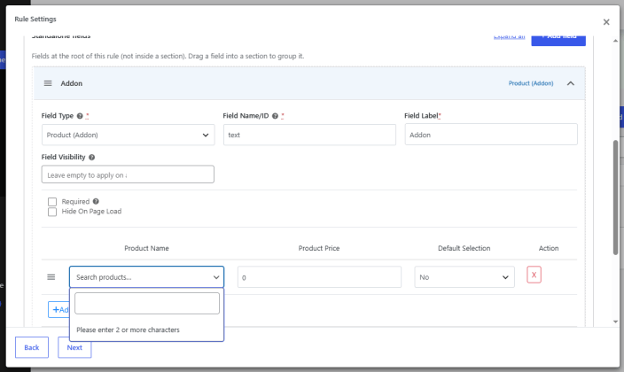Click the Product (Addon) type label link
Image resolution: width=624 pixels, height=372 pixels.
(530, 83)
